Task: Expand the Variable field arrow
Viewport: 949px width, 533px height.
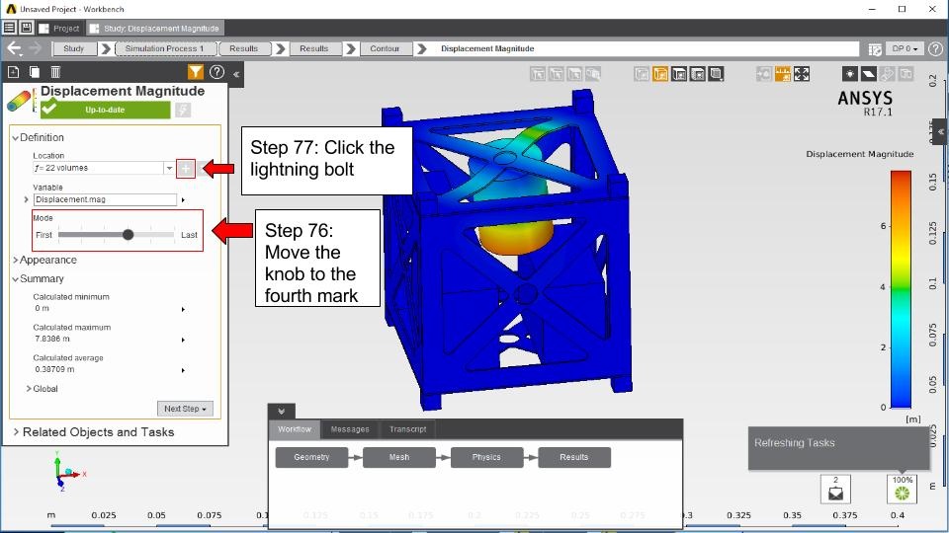Action: 26,199
